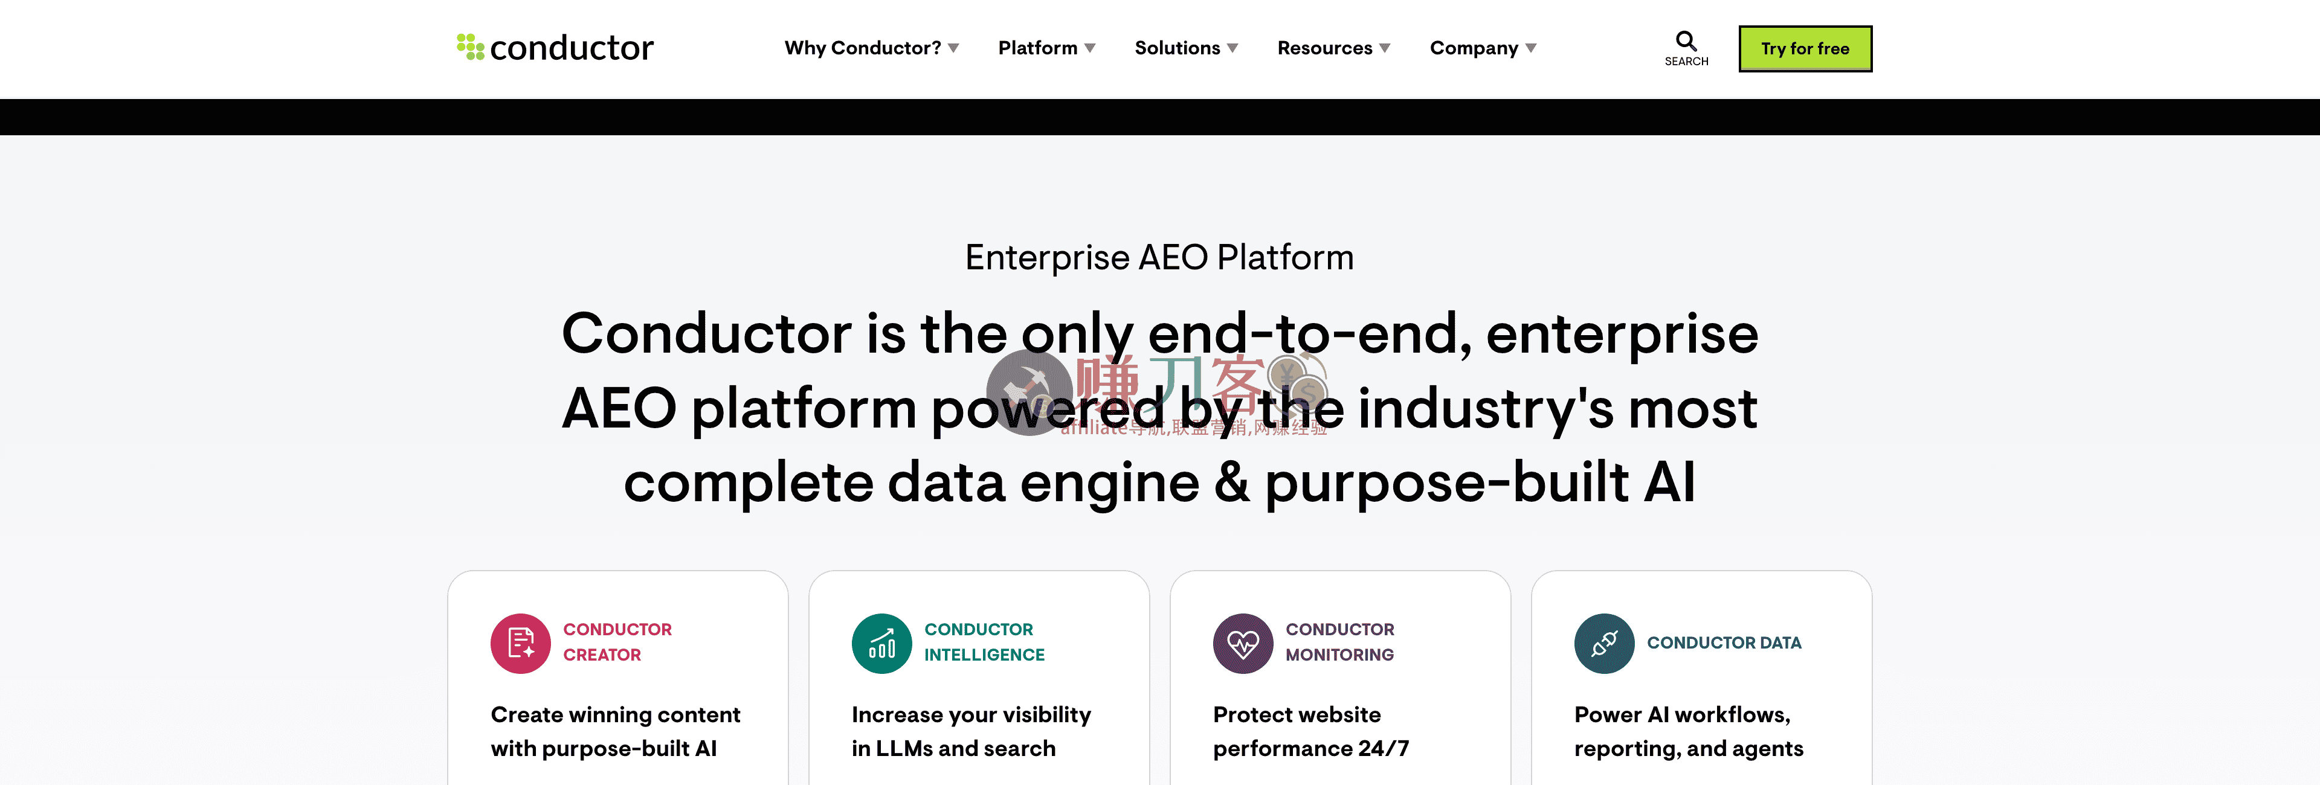
Task: Open the Conductor Intelligence link
Action: pyautogui.click(x=984, y=642)
